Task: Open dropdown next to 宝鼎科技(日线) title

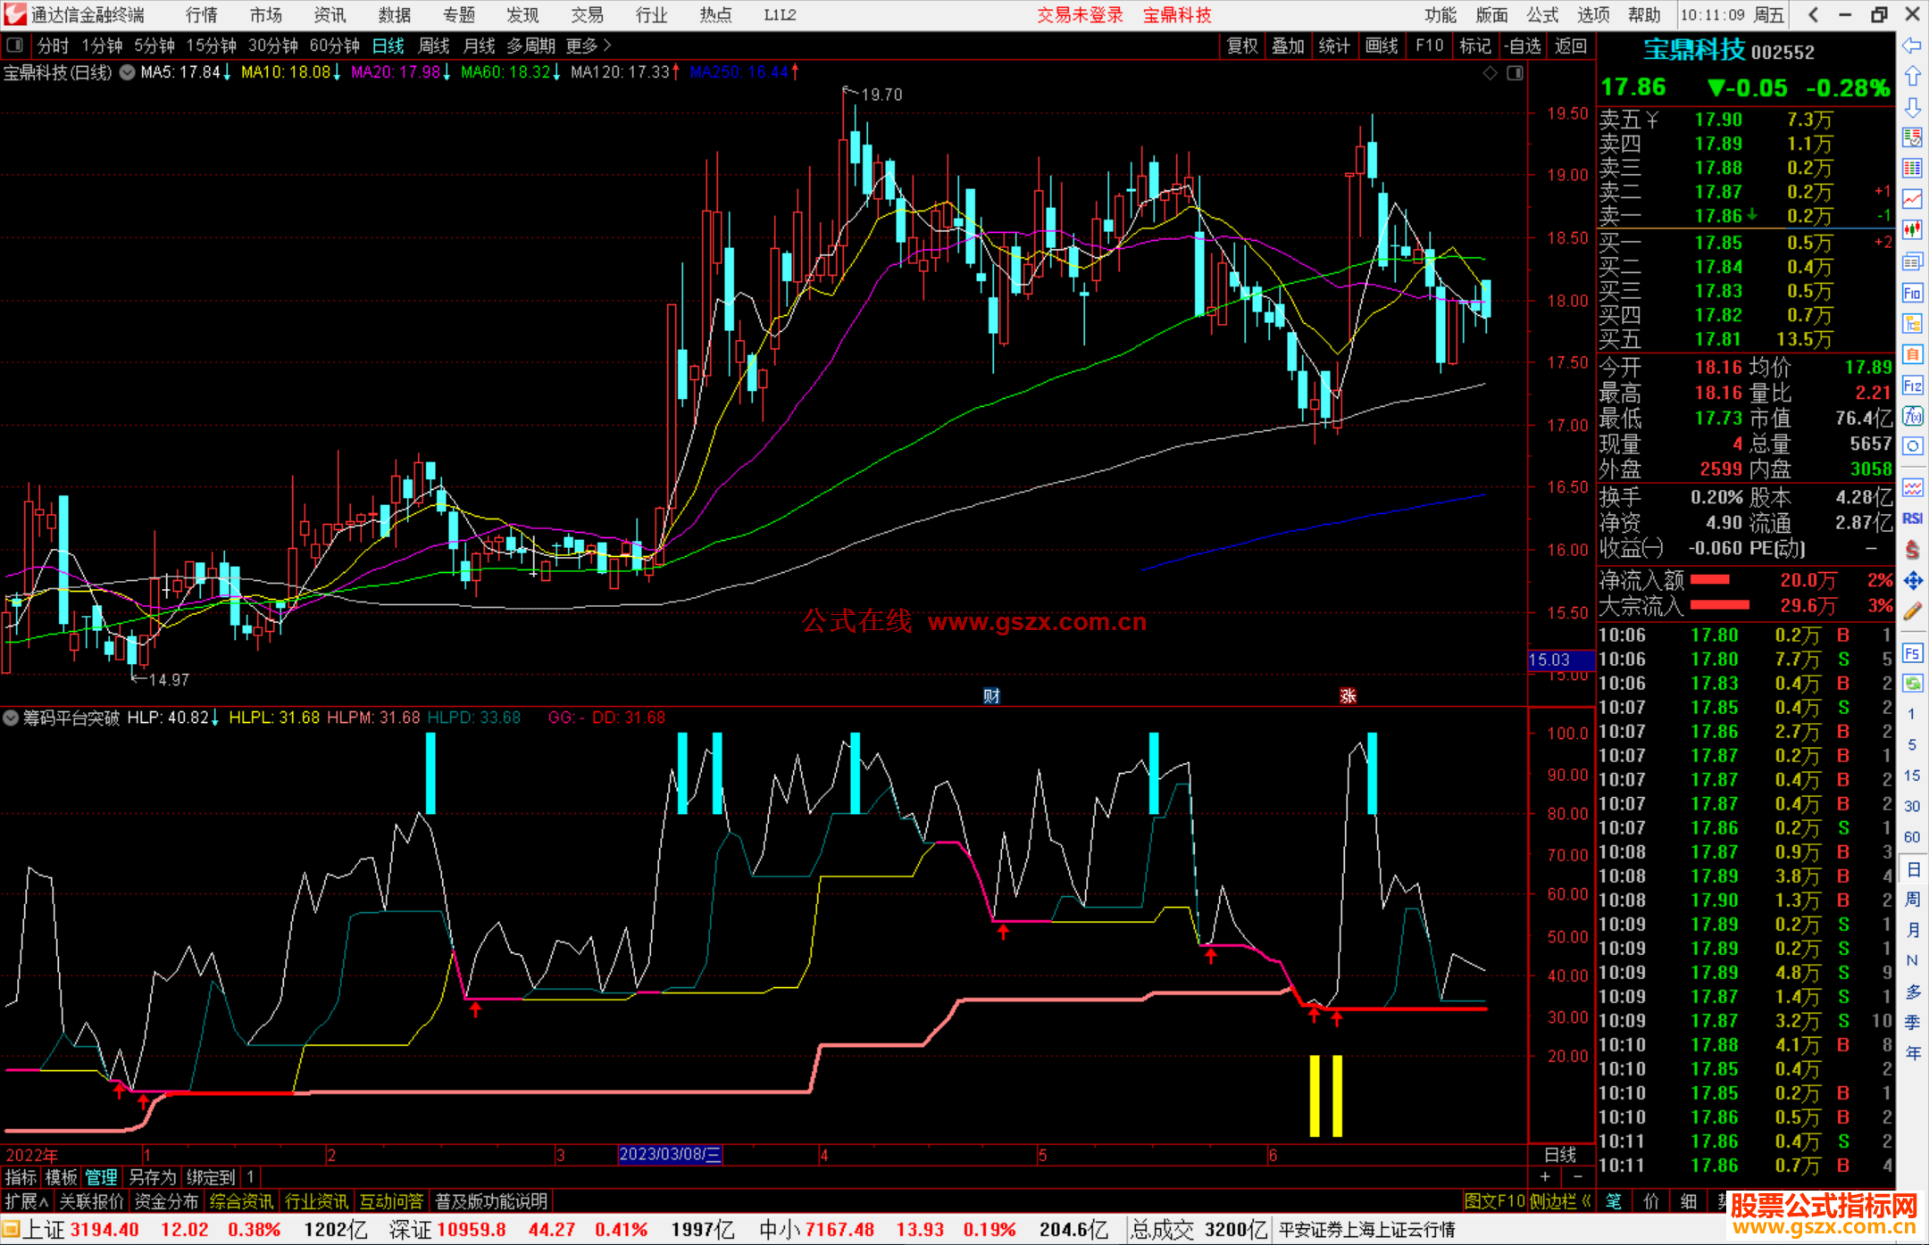Action: [x=127, y=72]
